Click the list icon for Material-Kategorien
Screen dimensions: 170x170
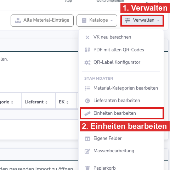point(87,88)
